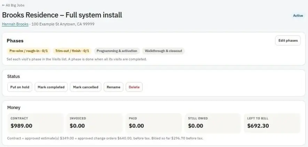Open Hannah Brooks customer link
The image size is (308, 147).
[x=15, y=24]
